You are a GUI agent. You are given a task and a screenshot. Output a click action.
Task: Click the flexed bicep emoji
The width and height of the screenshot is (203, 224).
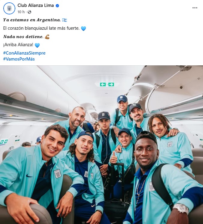(x=47, y=37)
